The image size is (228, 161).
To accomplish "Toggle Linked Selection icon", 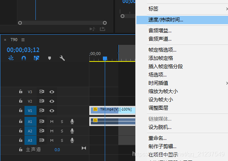I will pyautogui.click(x=37, y=58).
